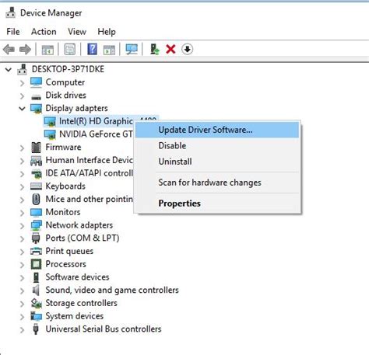The image size is (369, 355).
Task: Select the Processors tree label
Action: click(65, 264)
